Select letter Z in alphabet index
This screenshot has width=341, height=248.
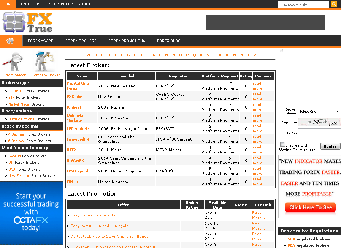(255, 55)
